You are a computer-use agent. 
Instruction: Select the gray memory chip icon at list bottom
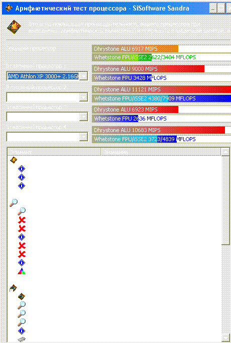pos(22,339)
